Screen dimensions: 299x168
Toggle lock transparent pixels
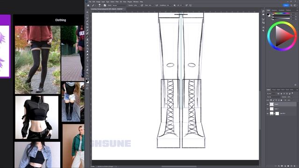(x=271, y=100)
